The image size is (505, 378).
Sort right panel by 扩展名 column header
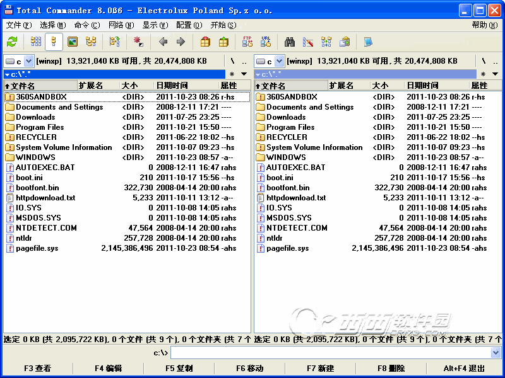click(349, 86)
